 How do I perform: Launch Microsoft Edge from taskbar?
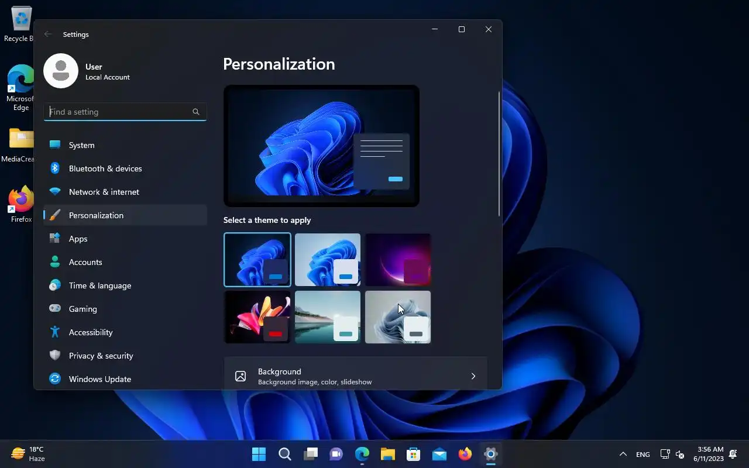click(x=362, y=454)
